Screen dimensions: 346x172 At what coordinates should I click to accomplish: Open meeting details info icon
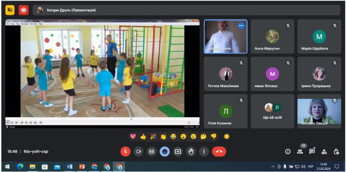(288, 151)
